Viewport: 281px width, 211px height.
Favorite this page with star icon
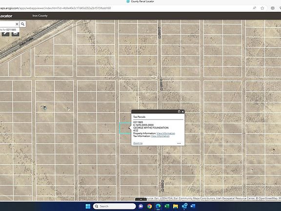tap(262, 8)
